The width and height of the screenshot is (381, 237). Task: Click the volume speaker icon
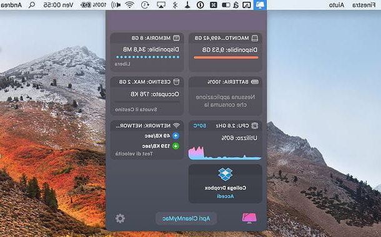click(116, 5)
